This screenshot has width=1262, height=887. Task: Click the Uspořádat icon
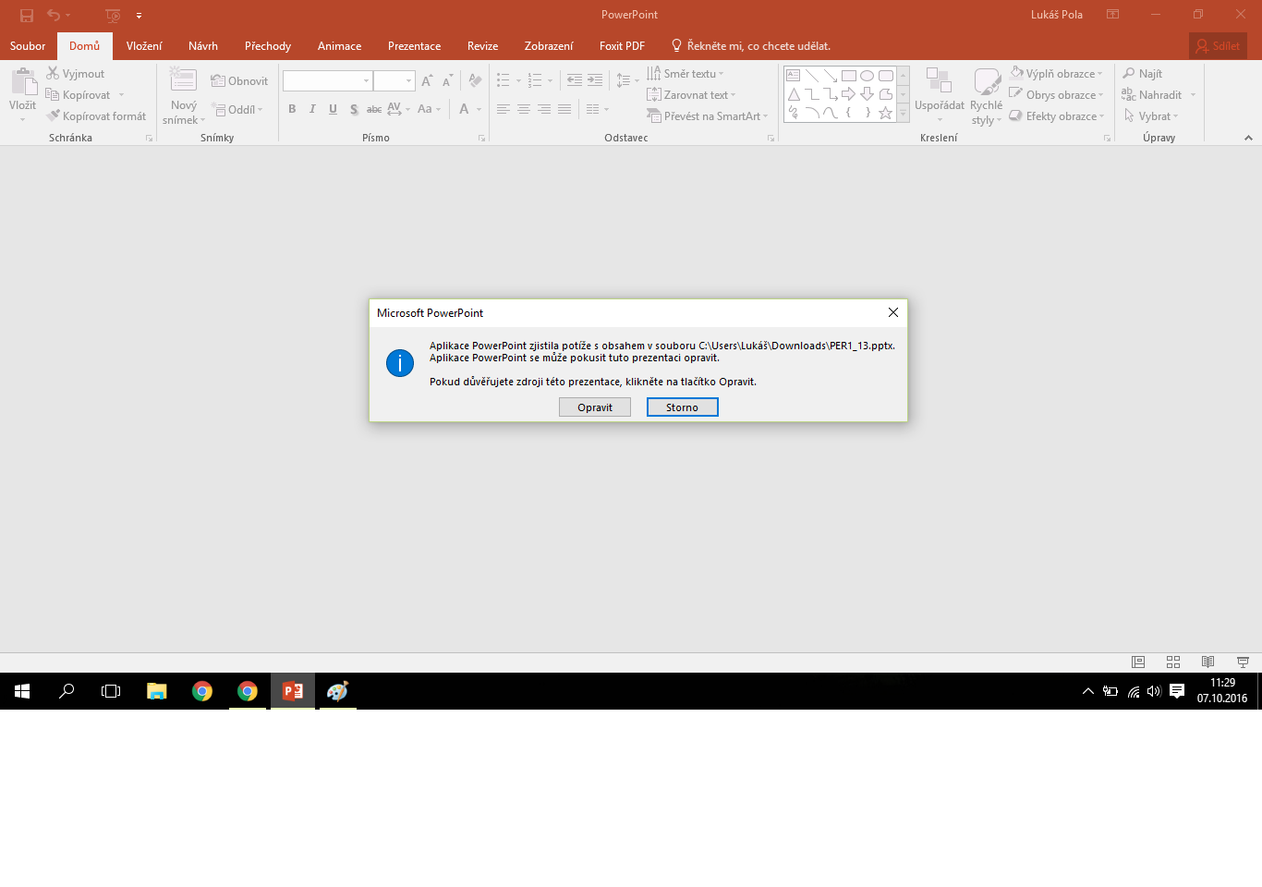939,81
